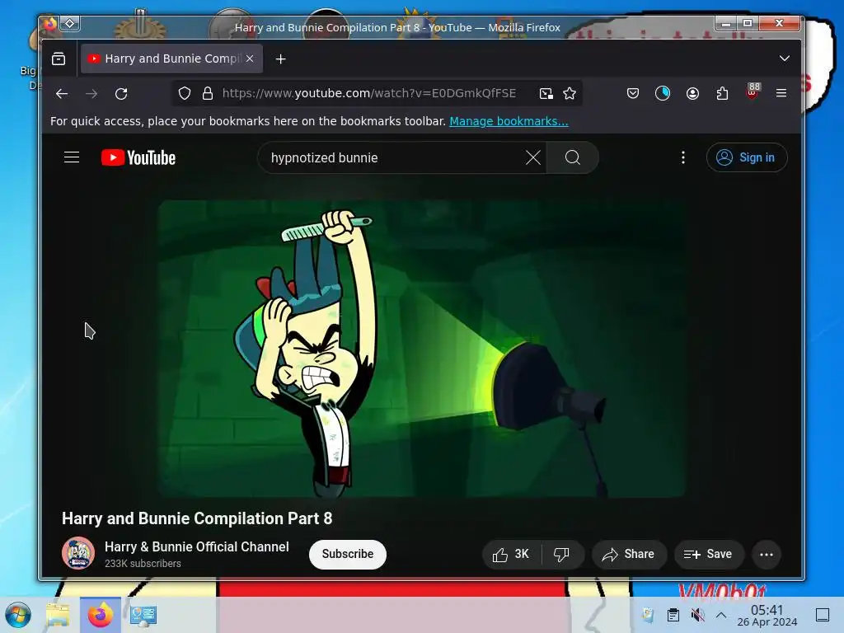Show site security padlock information
844x633 pixels.
pyautogui.click(x=207, y=94)
